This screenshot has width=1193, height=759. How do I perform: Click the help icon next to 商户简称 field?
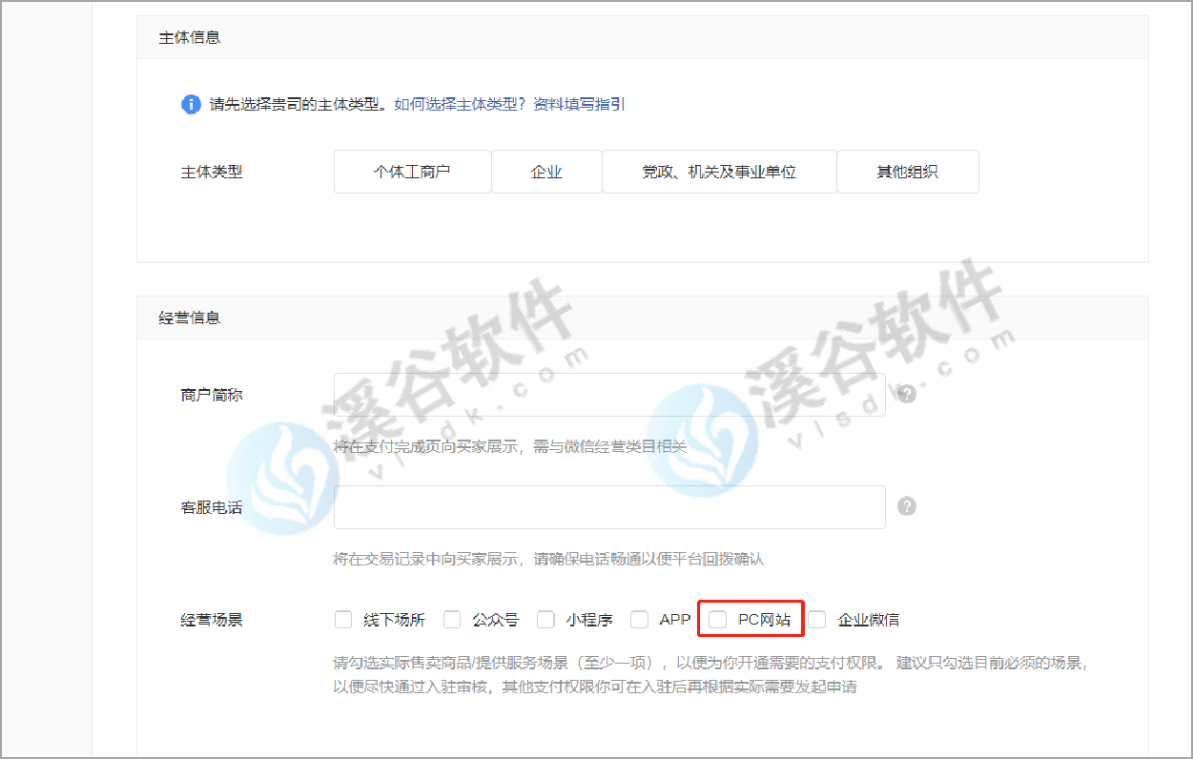pos(907,394)
